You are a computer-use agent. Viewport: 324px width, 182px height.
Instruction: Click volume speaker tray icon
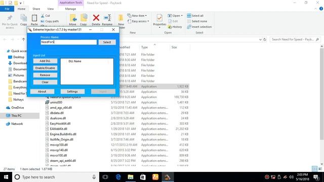(292, 177)
